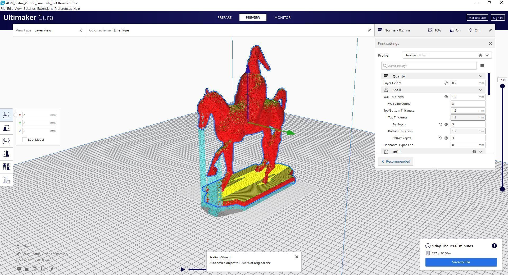The height and width of the screenshot is (275, 508).
Task: Click the object name pencil icon
Action: click(x=18, y=254)
